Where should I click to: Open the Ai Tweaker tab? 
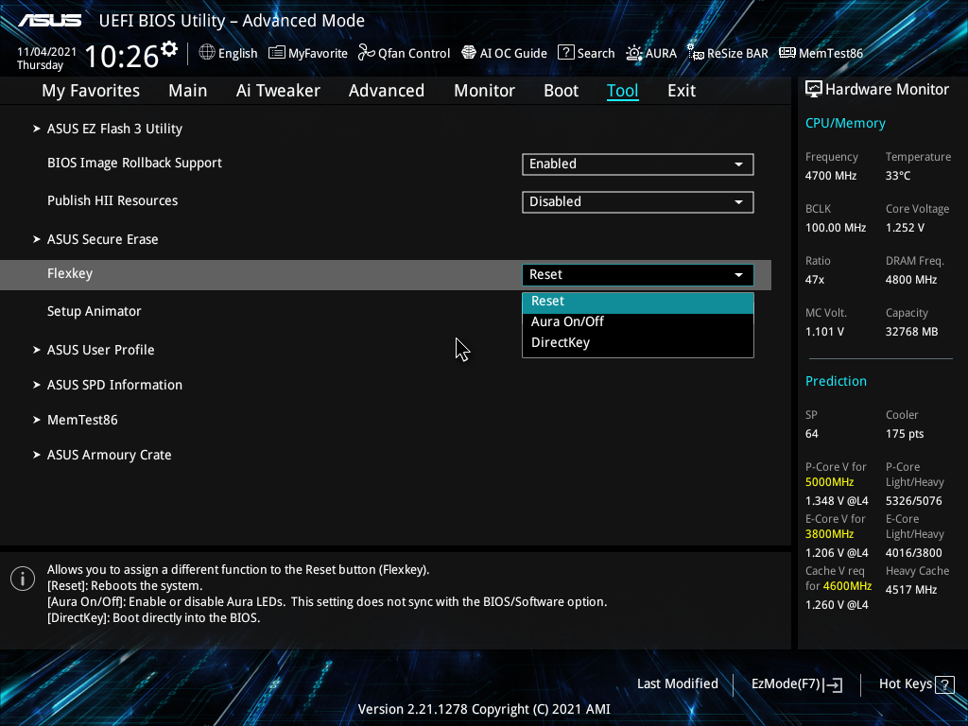pyautogui.click(x=278, y=91)
